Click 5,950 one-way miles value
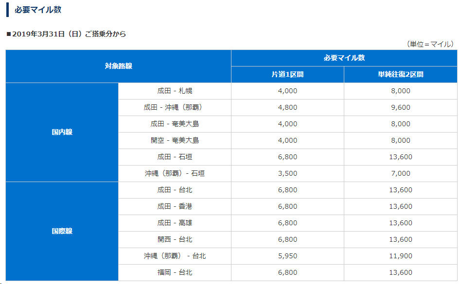 click(x=287, y=256)
